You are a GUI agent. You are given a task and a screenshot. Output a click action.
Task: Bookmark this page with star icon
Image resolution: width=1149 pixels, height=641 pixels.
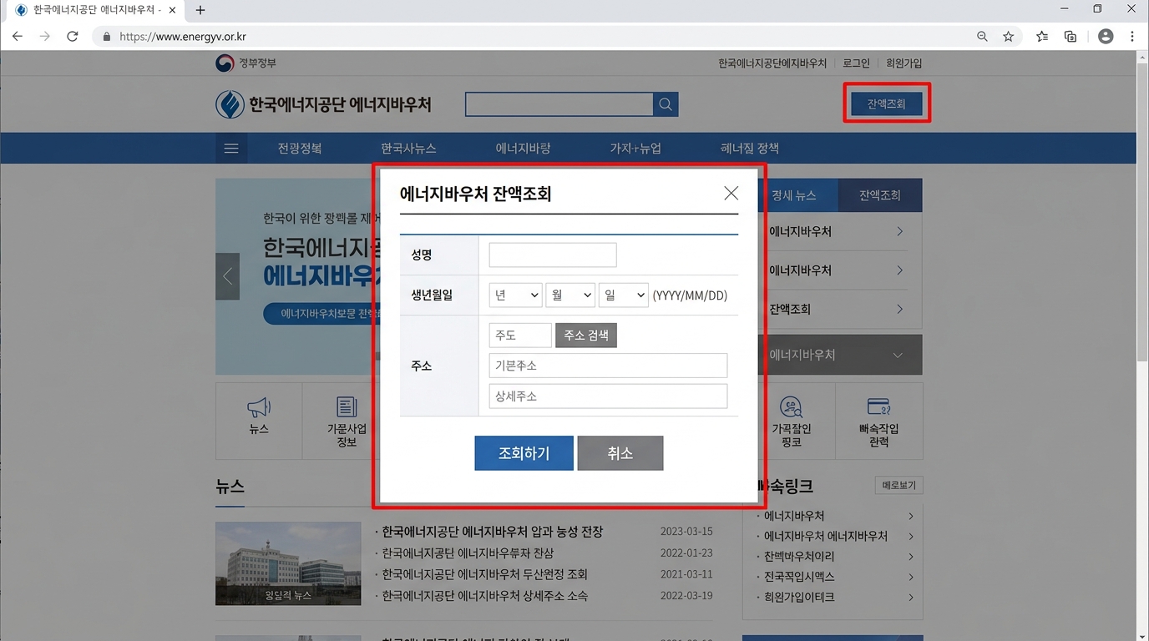1009,37
